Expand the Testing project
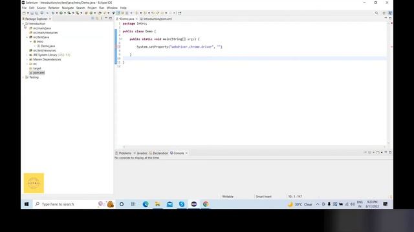Viewport: 414px width, 232px height. (23, 77)
